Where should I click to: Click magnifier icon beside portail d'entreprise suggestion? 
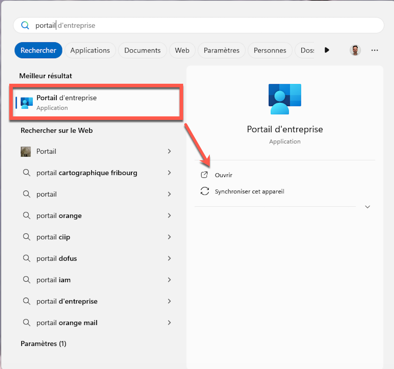(26, 301)
